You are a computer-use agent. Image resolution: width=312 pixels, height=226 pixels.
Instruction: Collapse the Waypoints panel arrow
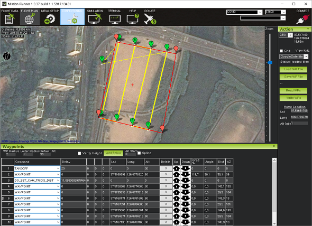tap(274, 146)
